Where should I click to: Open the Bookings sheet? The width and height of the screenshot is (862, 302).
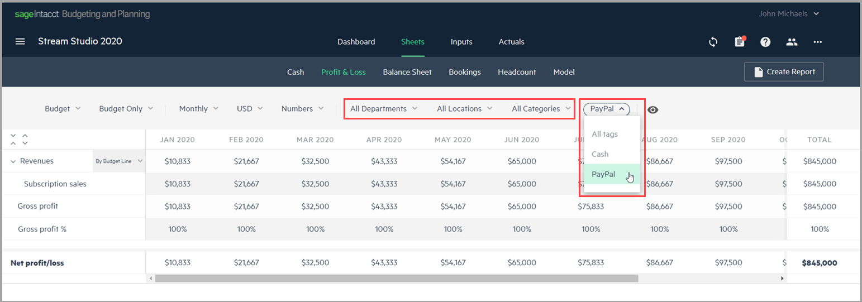(465, 72)
